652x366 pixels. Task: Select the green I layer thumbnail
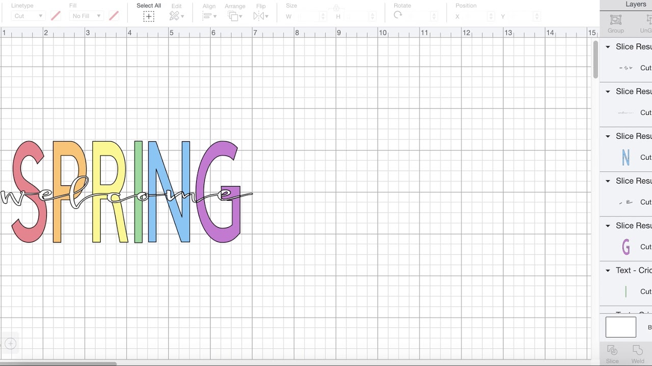point(626,292)
